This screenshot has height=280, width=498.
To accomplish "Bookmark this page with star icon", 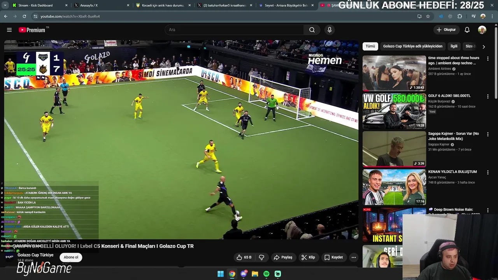I will [428, 16].
